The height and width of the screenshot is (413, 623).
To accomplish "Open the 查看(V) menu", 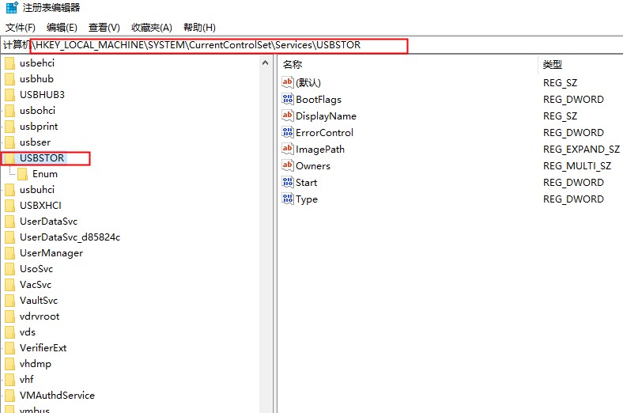I will point(104,28).
